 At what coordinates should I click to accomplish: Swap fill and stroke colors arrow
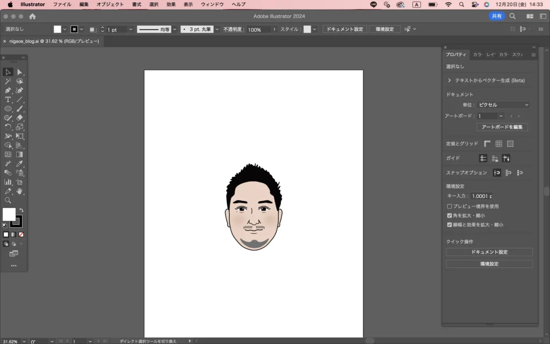click(x=21, y=210)
